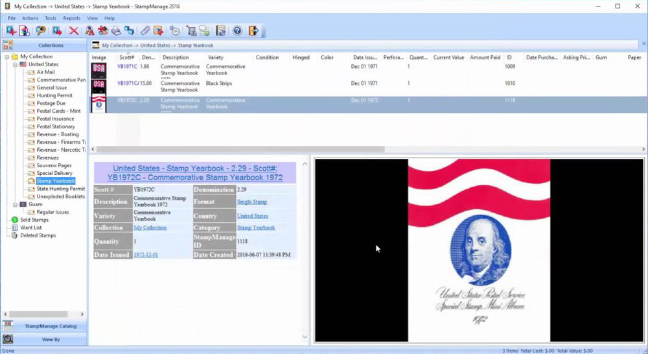Click the red plus over stamps icon
The height and width of the screenshot is (354, 648).
102,30
